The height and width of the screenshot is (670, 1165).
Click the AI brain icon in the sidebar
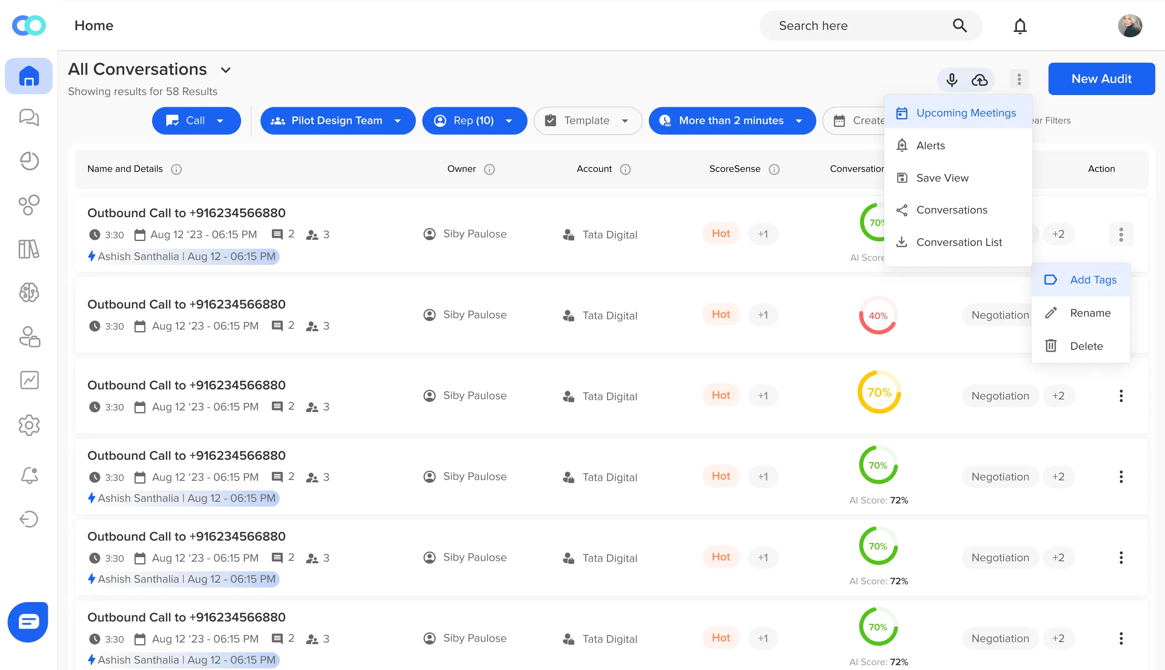(29, 293)
